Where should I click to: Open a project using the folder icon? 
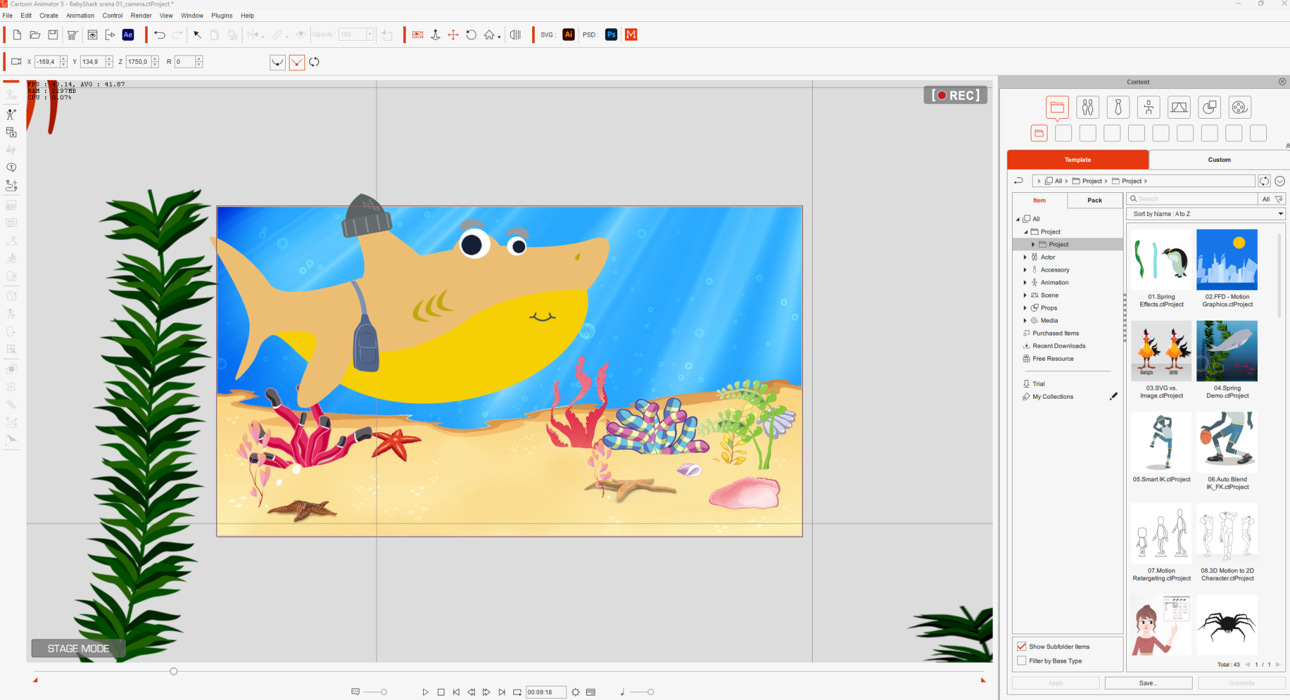35,35
